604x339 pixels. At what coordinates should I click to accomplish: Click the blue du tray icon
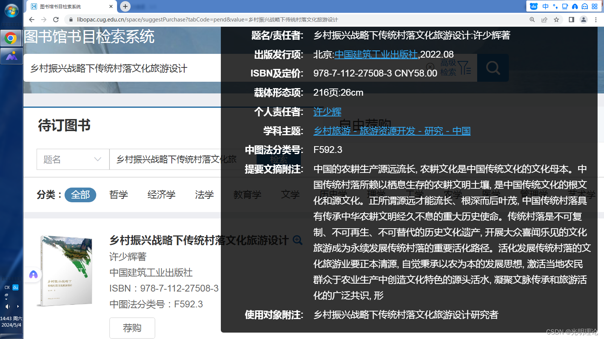(15, 287)
